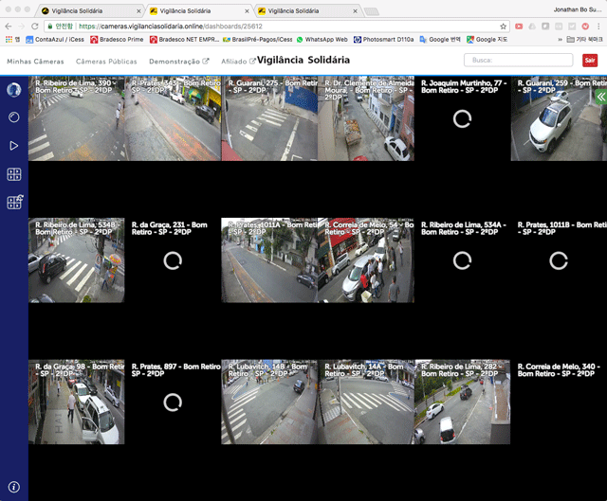607x501 pixels.
Task: Open loading R. da Graça, 231 camera
Action: point(173,260)
